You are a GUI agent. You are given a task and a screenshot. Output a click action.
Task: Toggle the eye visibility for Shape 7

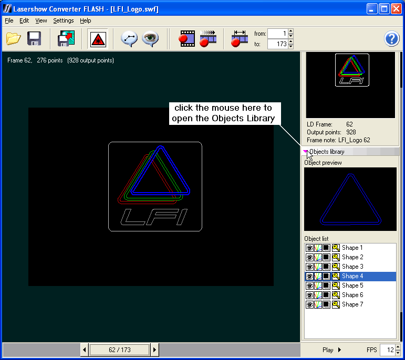[309, 304]
